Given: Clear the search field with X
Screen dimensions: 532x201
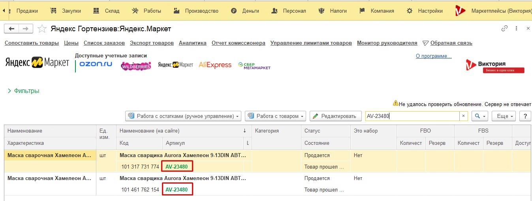Looking at the screenshot, I should (463, 116).
